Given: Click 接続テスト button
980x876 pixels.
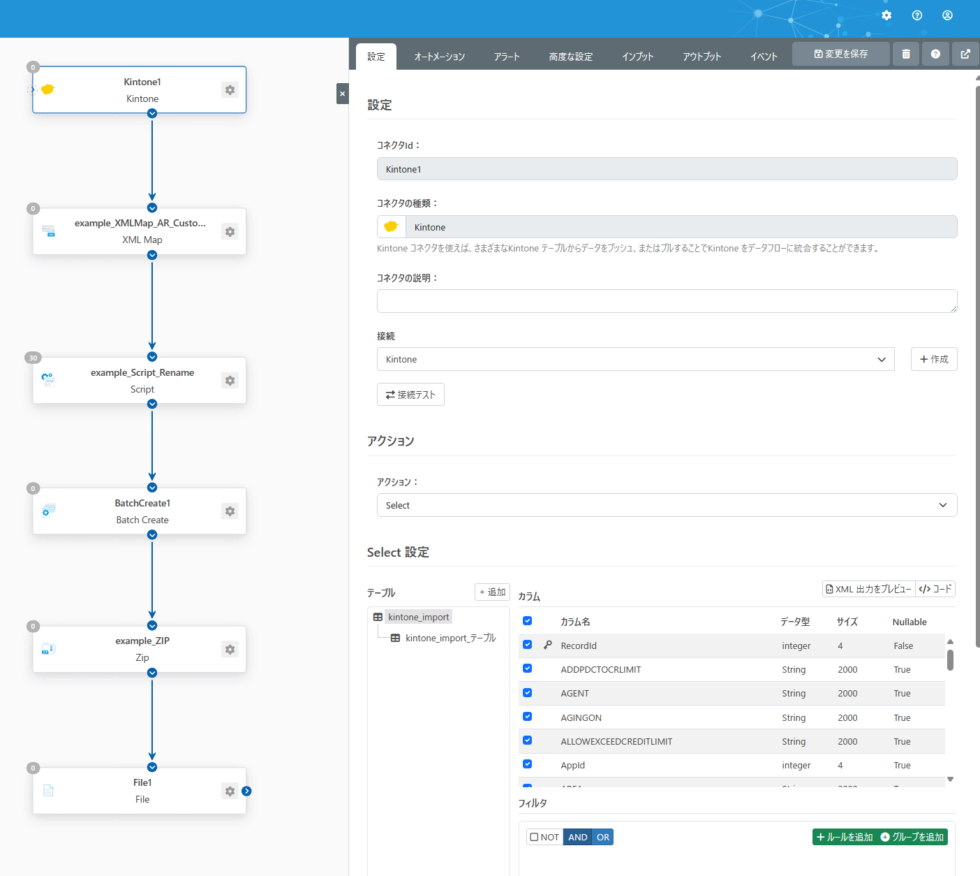Looking at the screenshot, I should [410, 395].
